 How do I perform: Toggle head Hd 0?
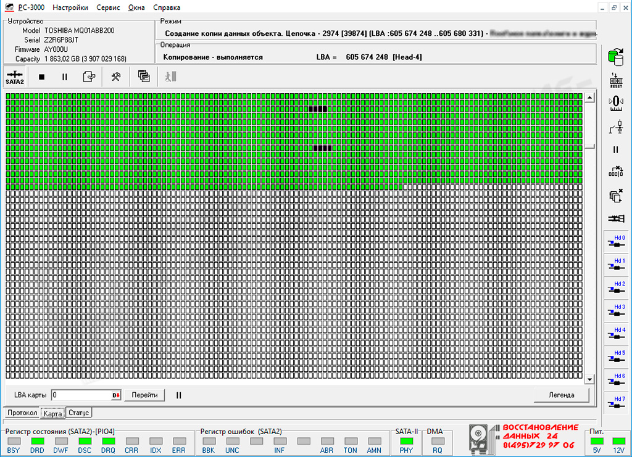pyautogui.click(x=617, y=242)
